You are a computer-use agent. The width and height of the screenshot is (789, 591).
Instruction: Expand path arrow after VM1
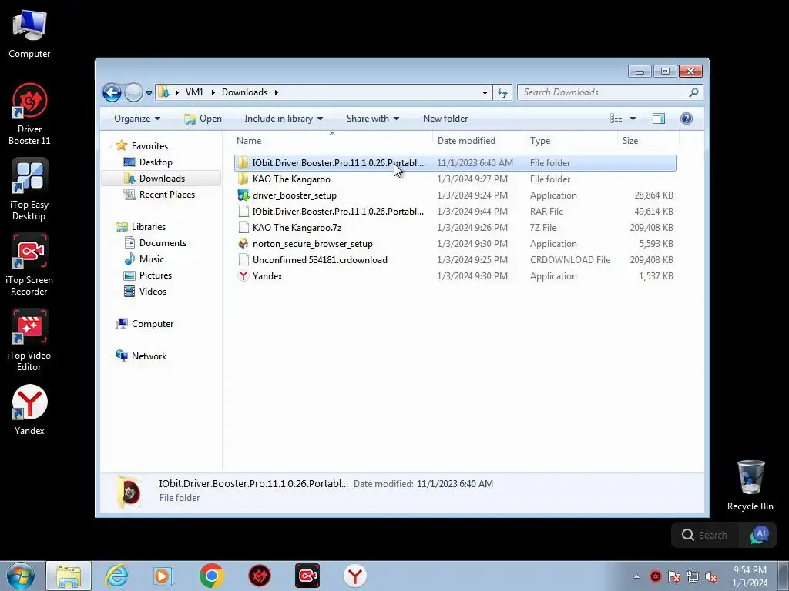tap(213, 92)
